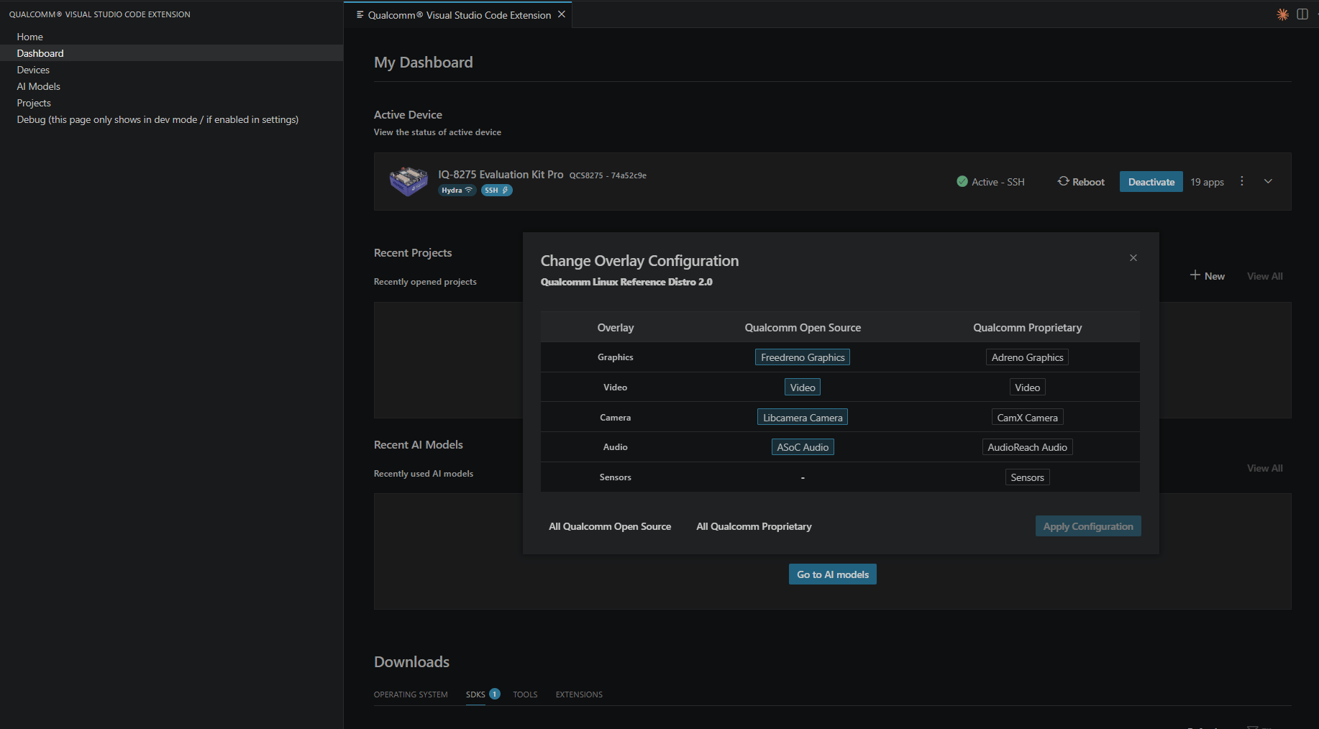Click the SDKs notification badge
Viewport: 1319px width, 729px height.
click(x=495, y=694)
